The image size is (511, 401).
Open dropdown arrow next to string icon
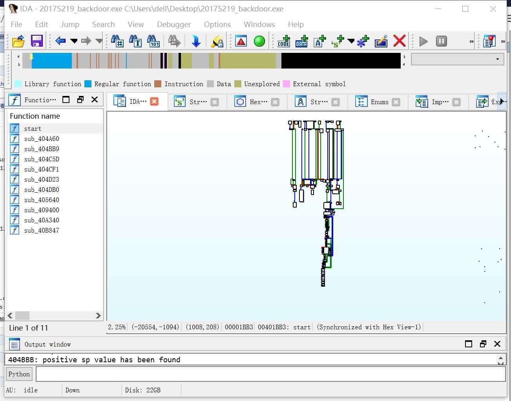point(351,41)
